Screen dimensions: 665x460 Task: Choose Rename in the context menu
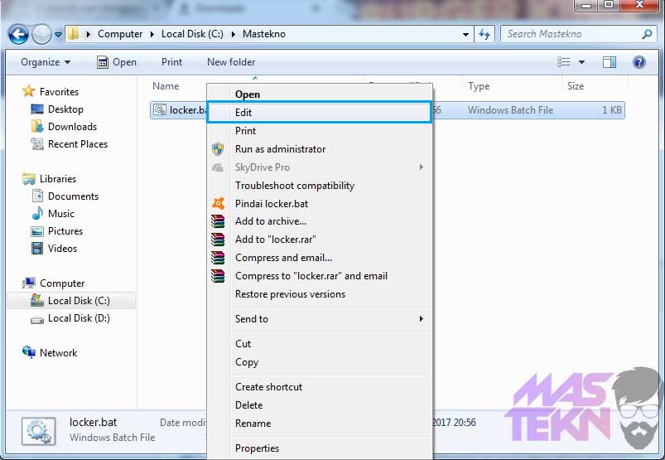tap(320, 424)
